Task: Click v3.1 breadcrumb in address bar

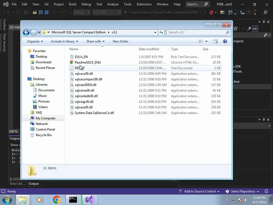Action: tap(114, 32)
